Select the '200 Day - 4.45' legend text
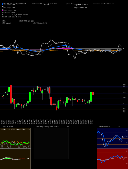Viewport: 128px width, 169px height. coord(10,11)
